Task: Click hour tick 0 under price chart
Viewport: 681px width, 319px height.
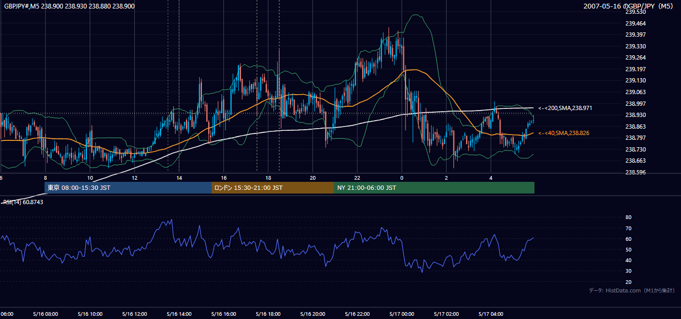Action: click(402, 178)
